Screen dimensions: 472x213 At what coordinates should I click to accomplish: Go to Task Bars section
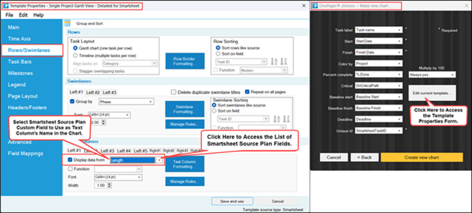tap(19, 62)
